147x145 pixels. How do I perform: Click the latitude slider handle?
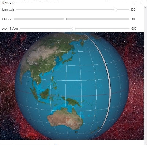point(65,19)
